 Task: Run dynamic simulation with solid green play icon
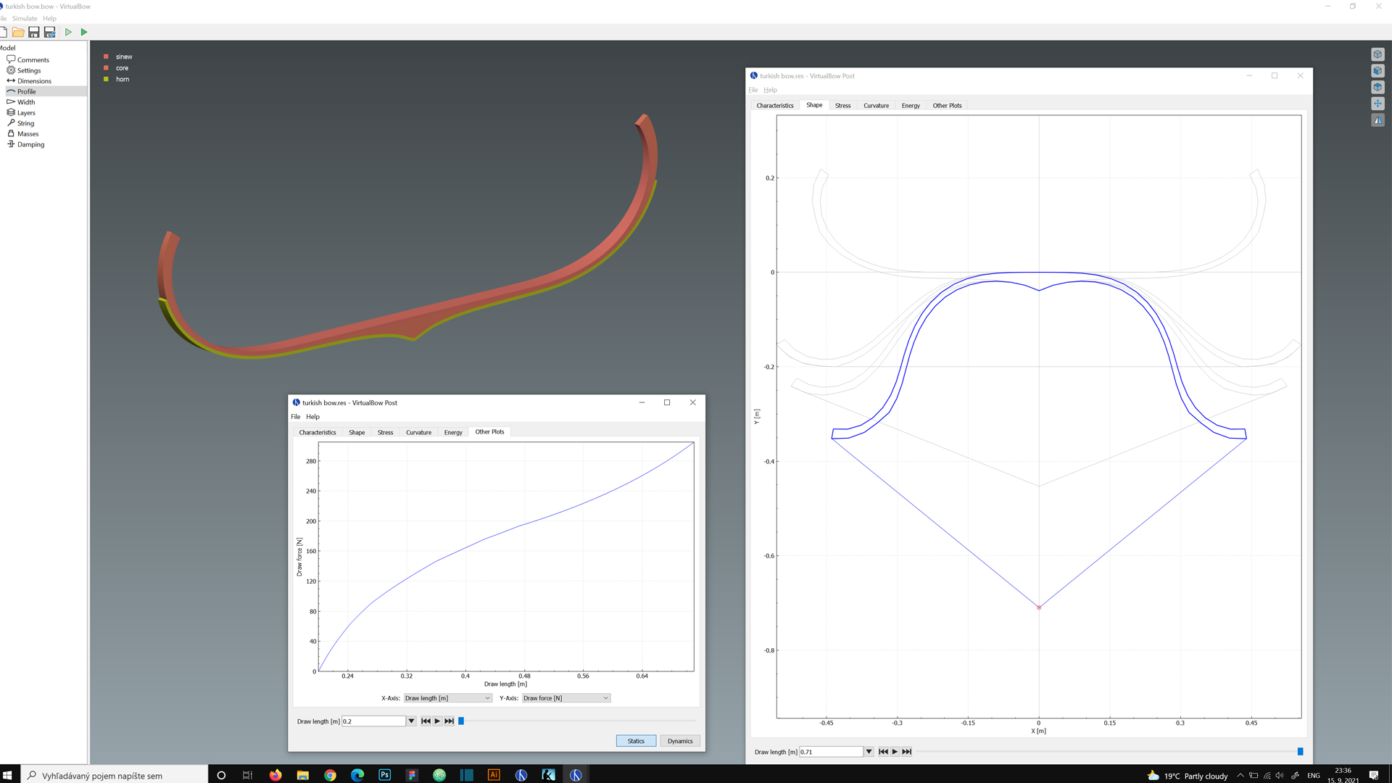(x=84, y=32)
